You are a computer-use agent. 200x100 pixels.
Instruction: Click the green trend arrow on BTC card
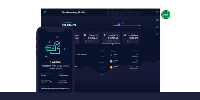tap(97, 41)
